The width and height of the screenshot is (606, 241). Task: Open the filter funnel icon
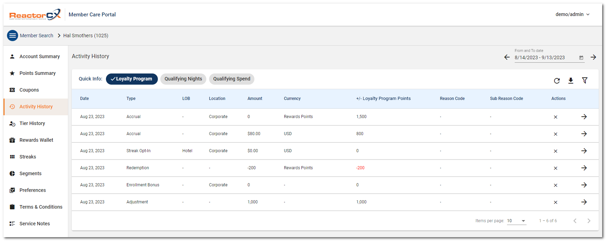(x=584, y=80)
